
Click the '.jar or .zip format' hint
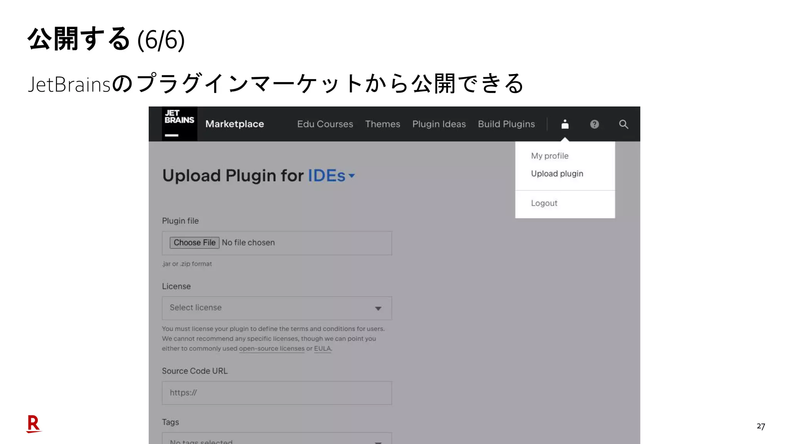(x=187, y=264)
